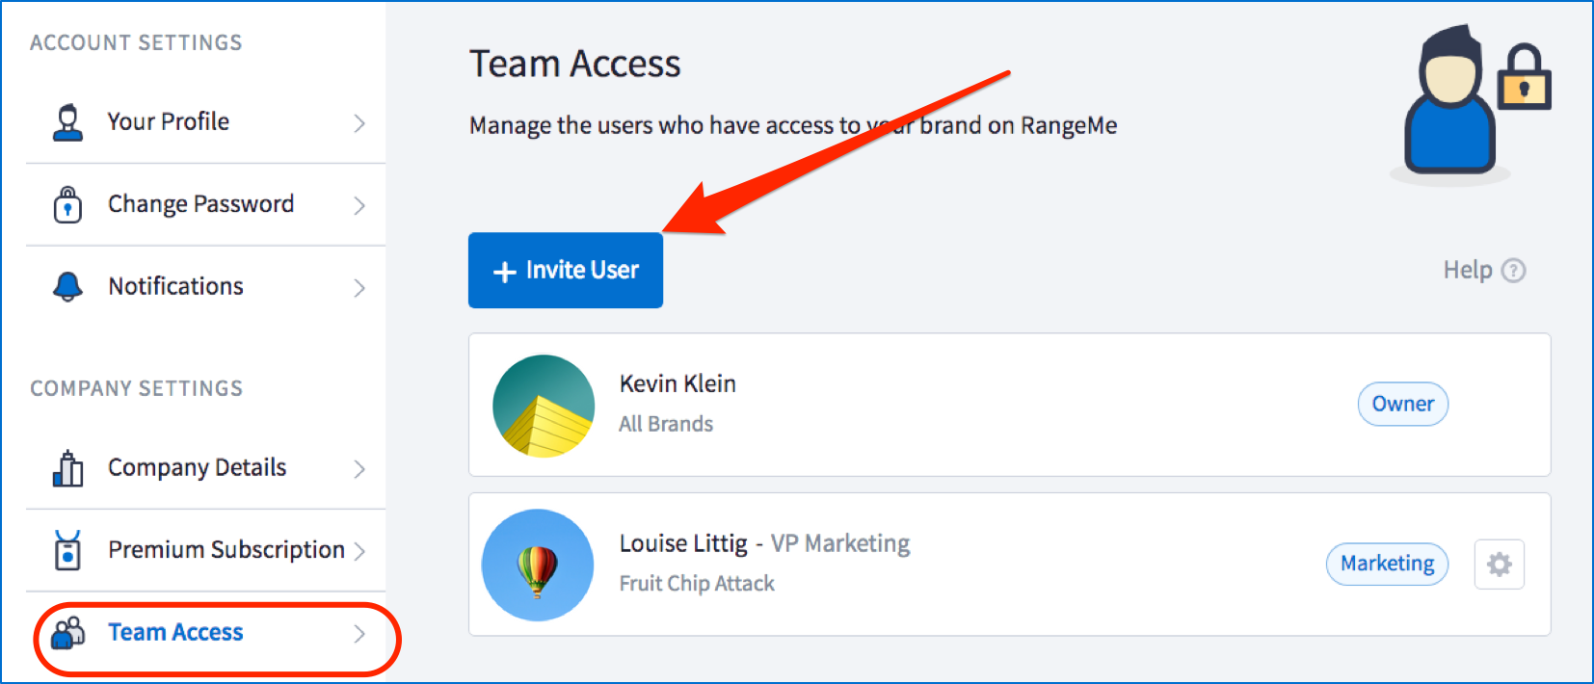1594x684 pixels.
Task: Open Louise Littig's settings gear icon
Action: click(x=1500, y=565)
